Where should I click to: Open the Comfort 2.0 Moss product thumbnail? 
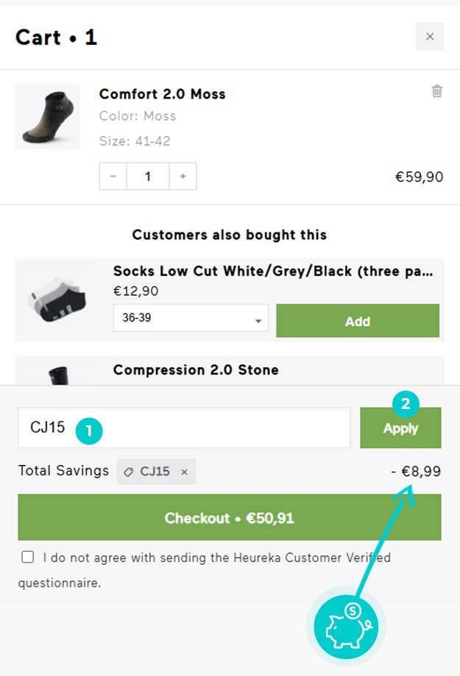[48, 116]
